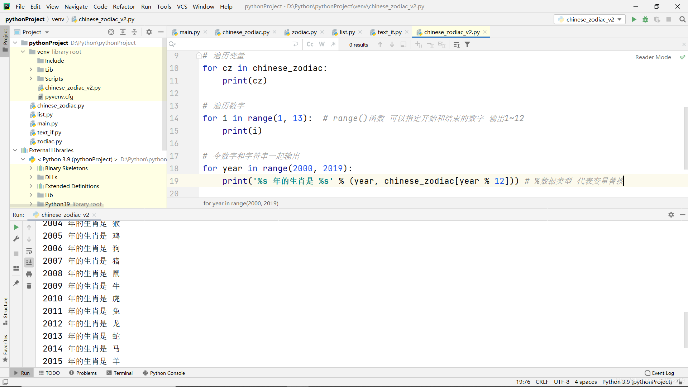Click UTF-8 encoding in status bar
Image resolution: width=688 pixels, height=387 pixels.
point(562,382)
